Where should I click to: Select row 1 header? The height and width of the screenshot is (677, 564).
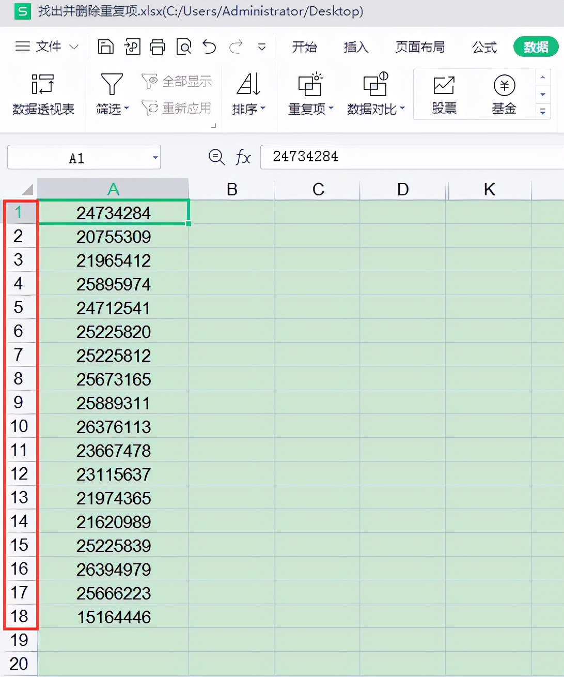click(x=19, y=212)
